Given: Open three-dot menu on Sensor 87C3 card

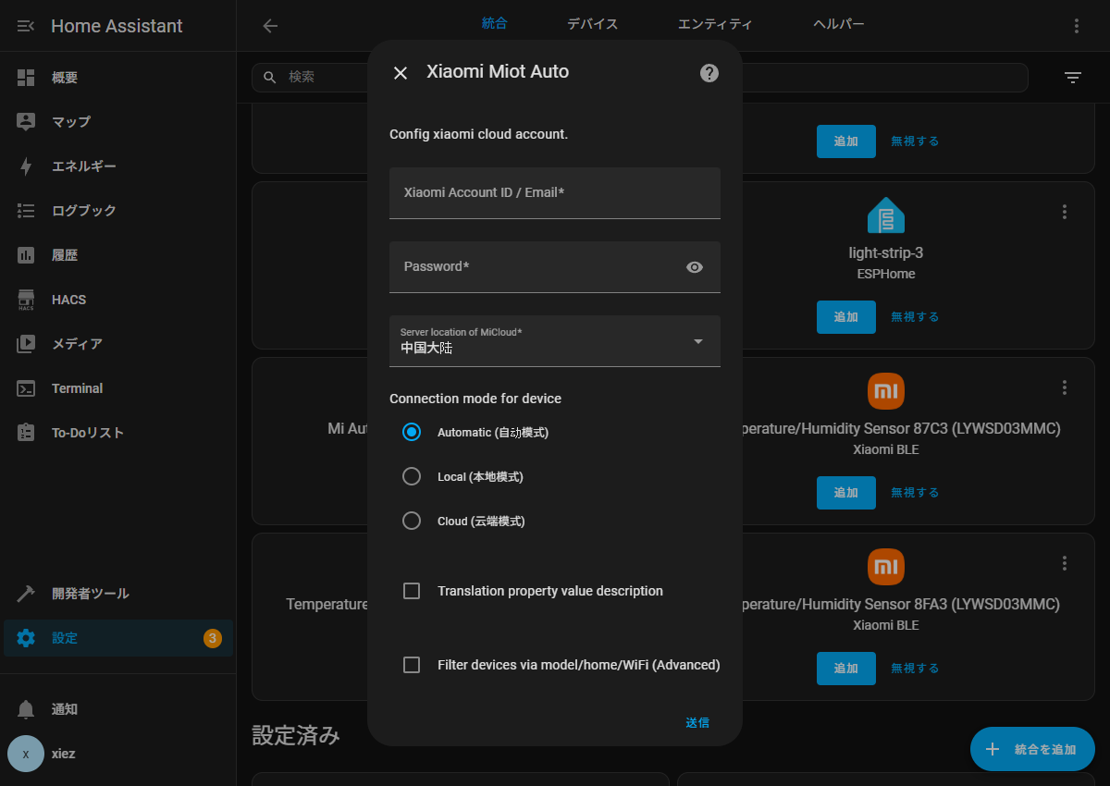Looking at the screenshot, I should point(1065,387).
